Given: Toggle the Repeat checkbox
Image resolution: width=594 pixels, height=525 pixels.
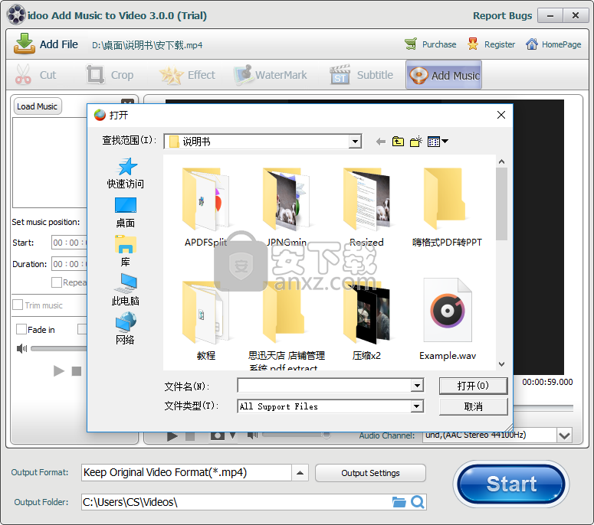Looking at the screenshot, I should point(57,282).
